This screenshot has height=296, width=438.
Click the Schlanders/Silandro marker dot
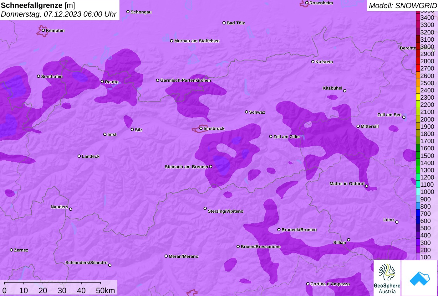coord(110,265)
